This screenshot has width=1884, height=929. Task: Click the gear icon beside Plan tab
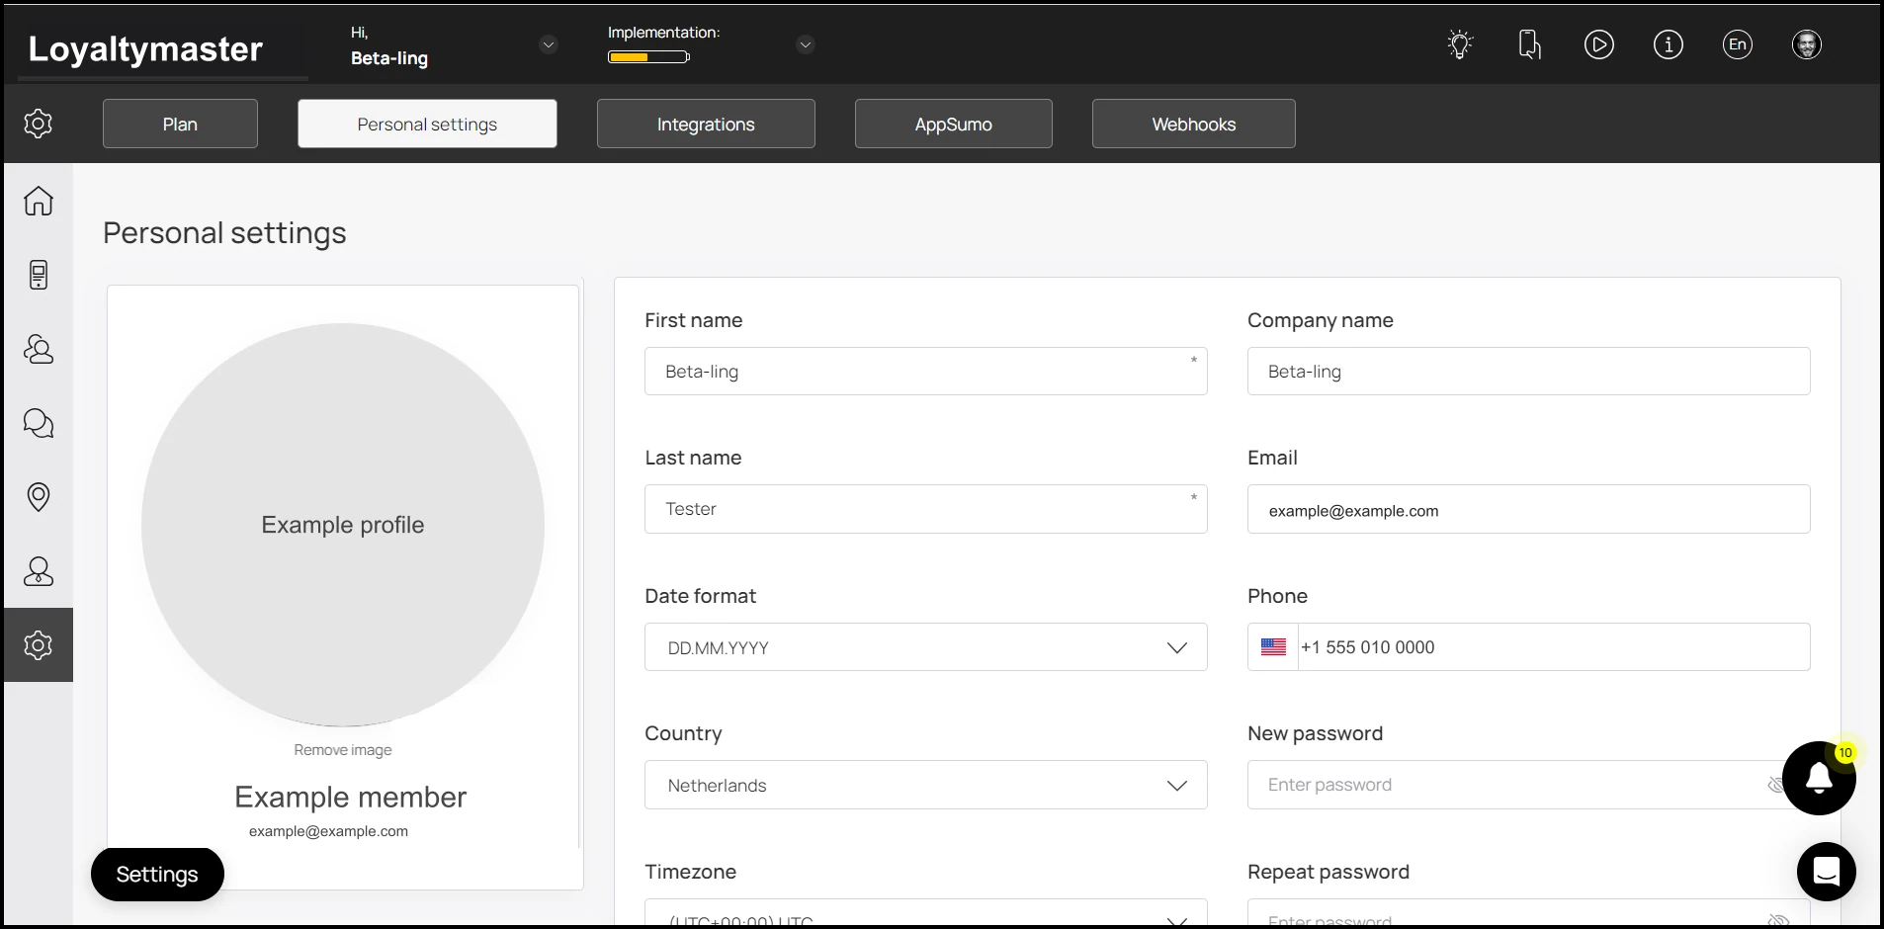pyautogui.click(x=38, y=124)
